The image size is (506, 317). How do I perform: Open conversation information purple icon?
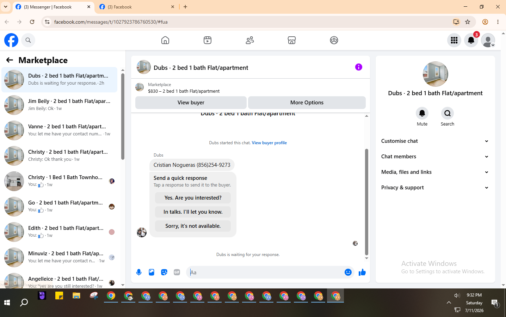pyautogui.click(x=359, y=67)
